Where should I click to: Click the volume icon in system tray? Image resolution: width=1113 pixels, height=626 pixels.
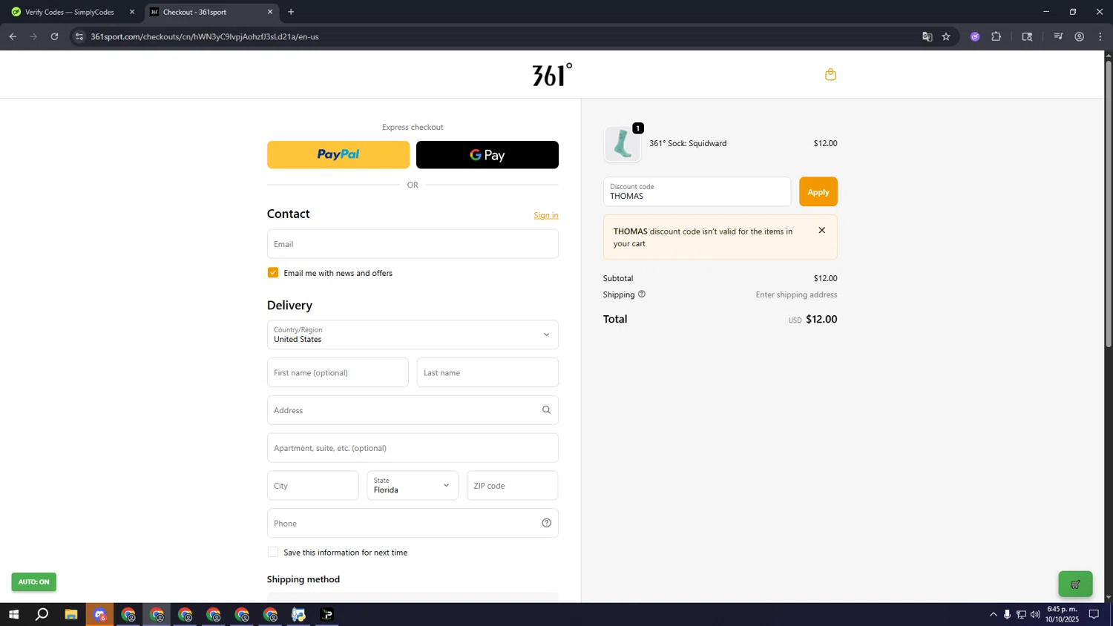[1035, 614]
